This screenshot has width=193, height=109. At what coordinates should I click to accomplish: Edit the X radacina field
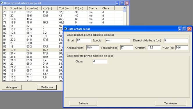click(x=92, y=48)
